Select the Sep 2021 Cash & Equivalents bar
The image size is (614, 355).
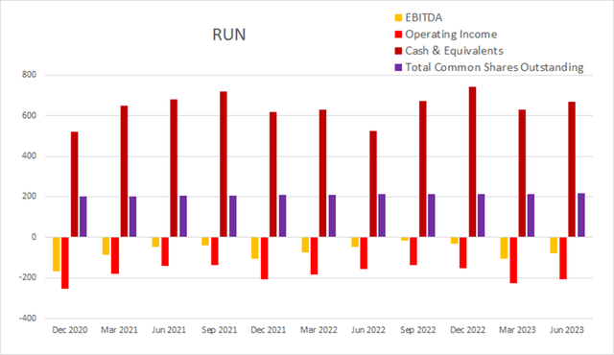224,164
